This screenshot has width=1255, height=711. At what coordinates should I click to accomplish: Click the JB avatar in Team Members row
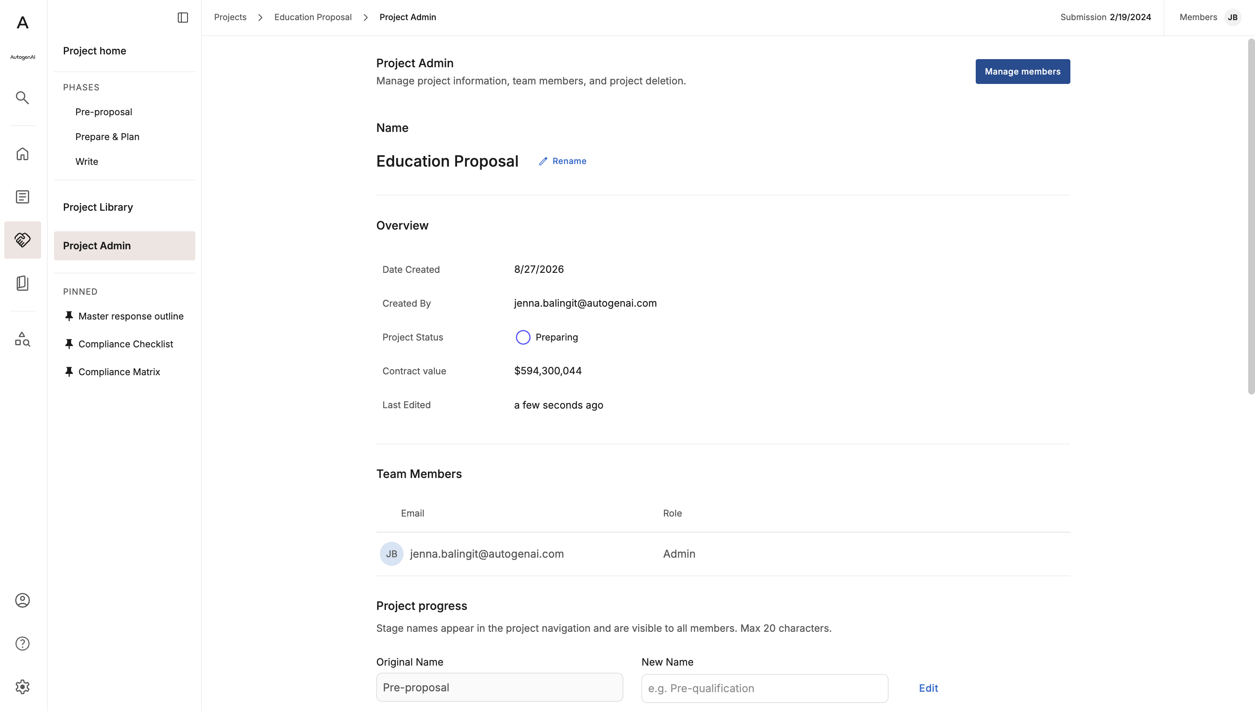(391, 554)
